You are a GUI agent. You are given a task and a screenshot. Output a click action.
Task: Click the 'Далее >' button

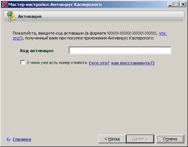coord(140,139)
